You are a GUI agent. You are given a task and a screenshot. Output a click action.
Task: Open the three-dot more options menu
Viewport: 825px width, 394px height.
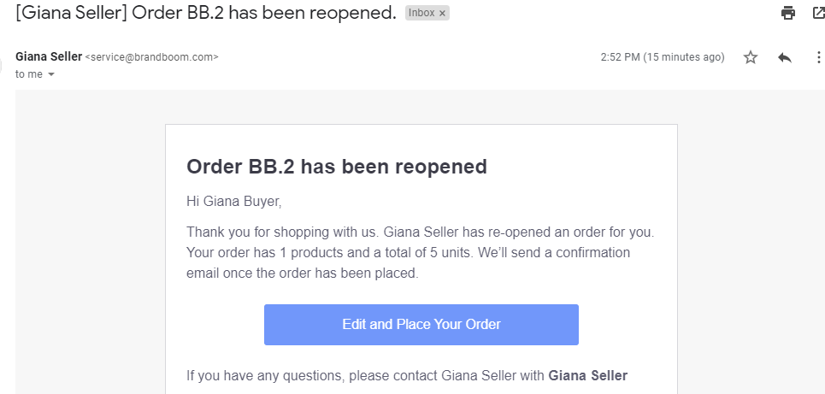click(x=818, y=57)
